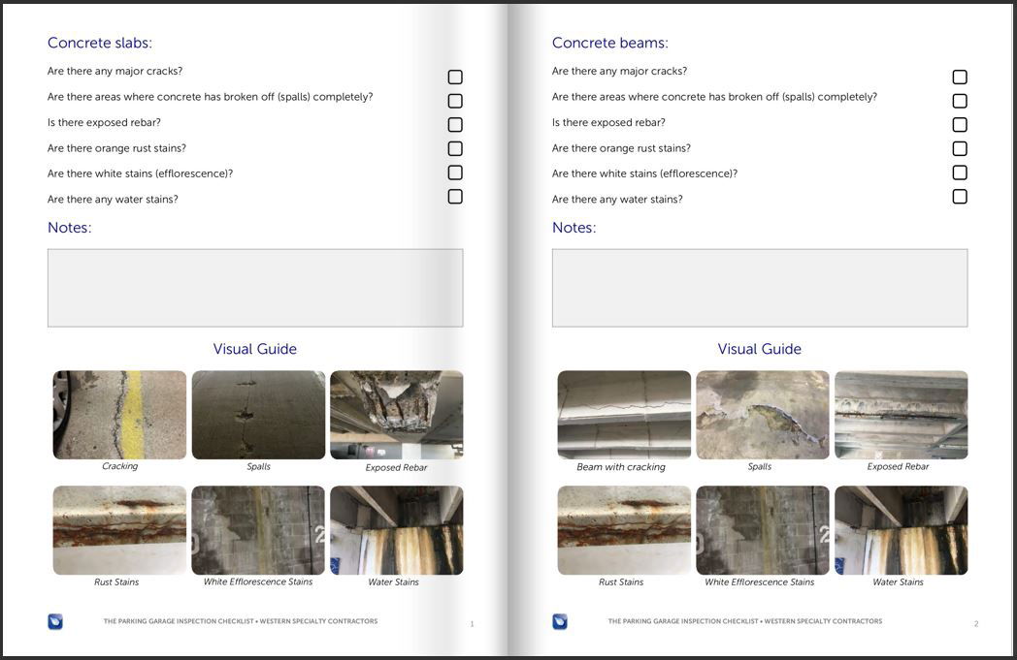This screenshot has width=1017, height=660.
Task: Open the Cracking photo in the slabs Visual Guide
Action: [119, 413]
